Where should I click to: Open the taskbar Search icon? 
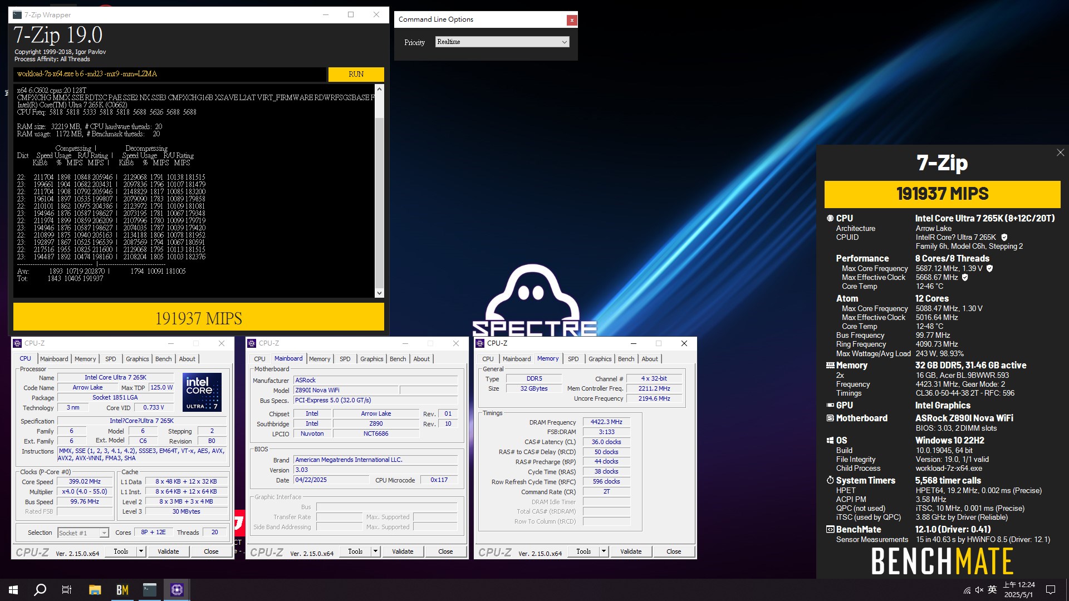pyautogui.click(x=40, y=590)
